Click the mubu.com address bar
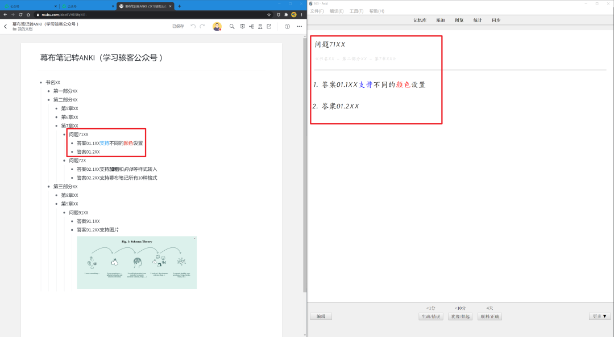614x337 pixels. [x=149, y=14]
